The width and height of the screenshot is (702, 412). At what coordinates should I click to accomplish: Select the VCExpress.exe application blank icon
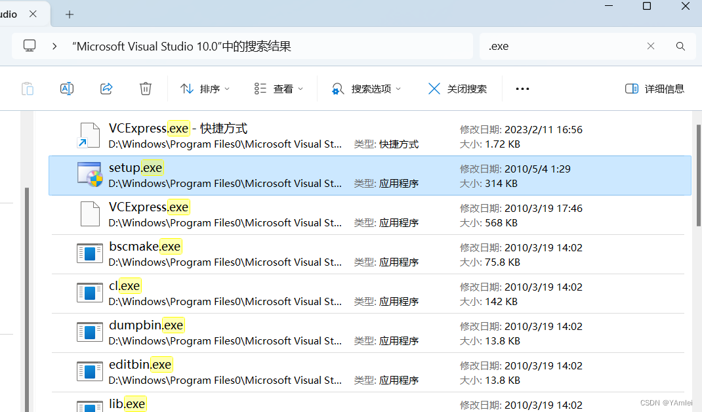coord(90,214)
